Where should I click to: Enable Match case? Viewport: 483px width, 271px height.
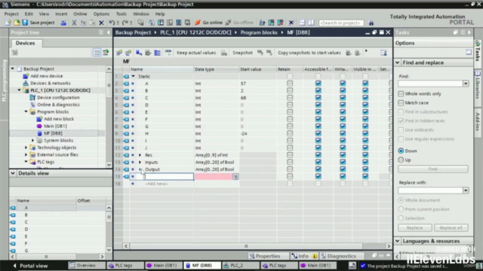tap(401, 102)
